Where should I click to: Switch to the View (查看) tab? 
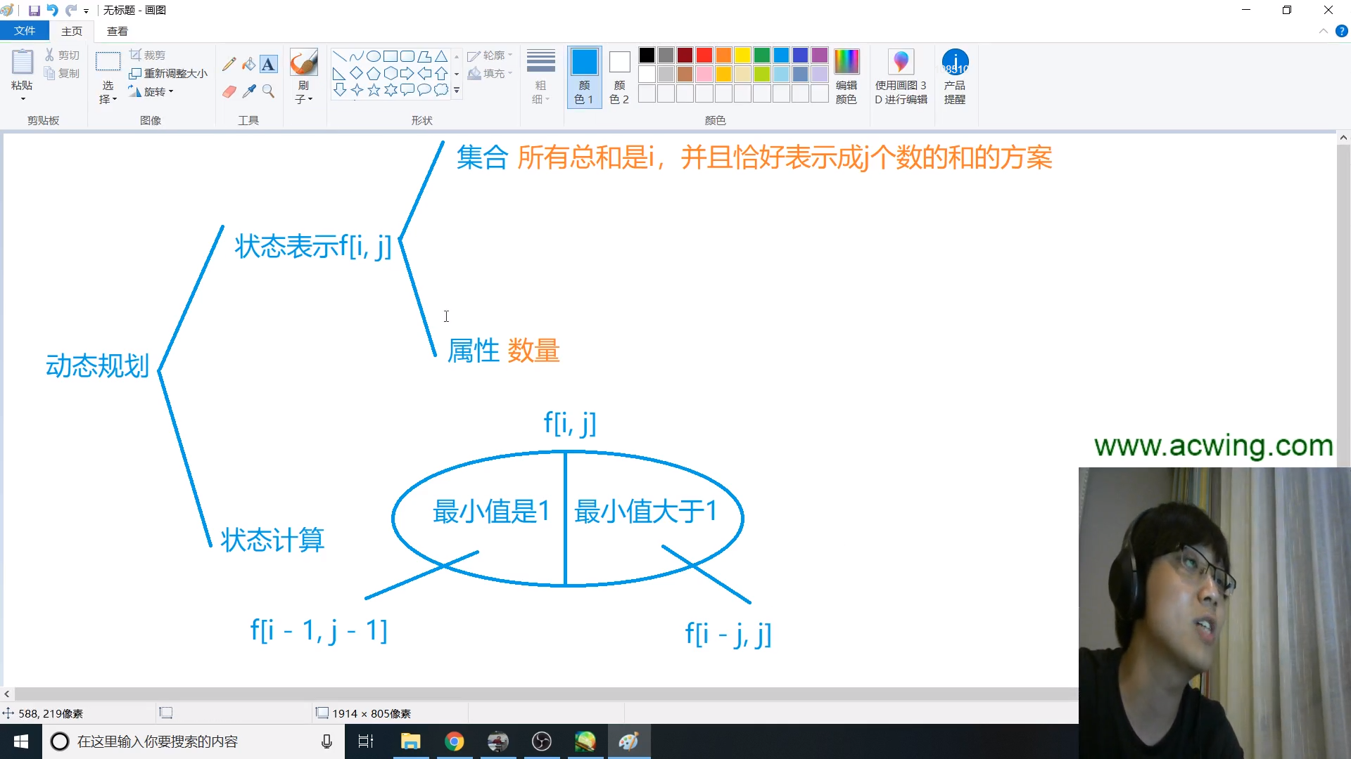[x=118, y=31]
